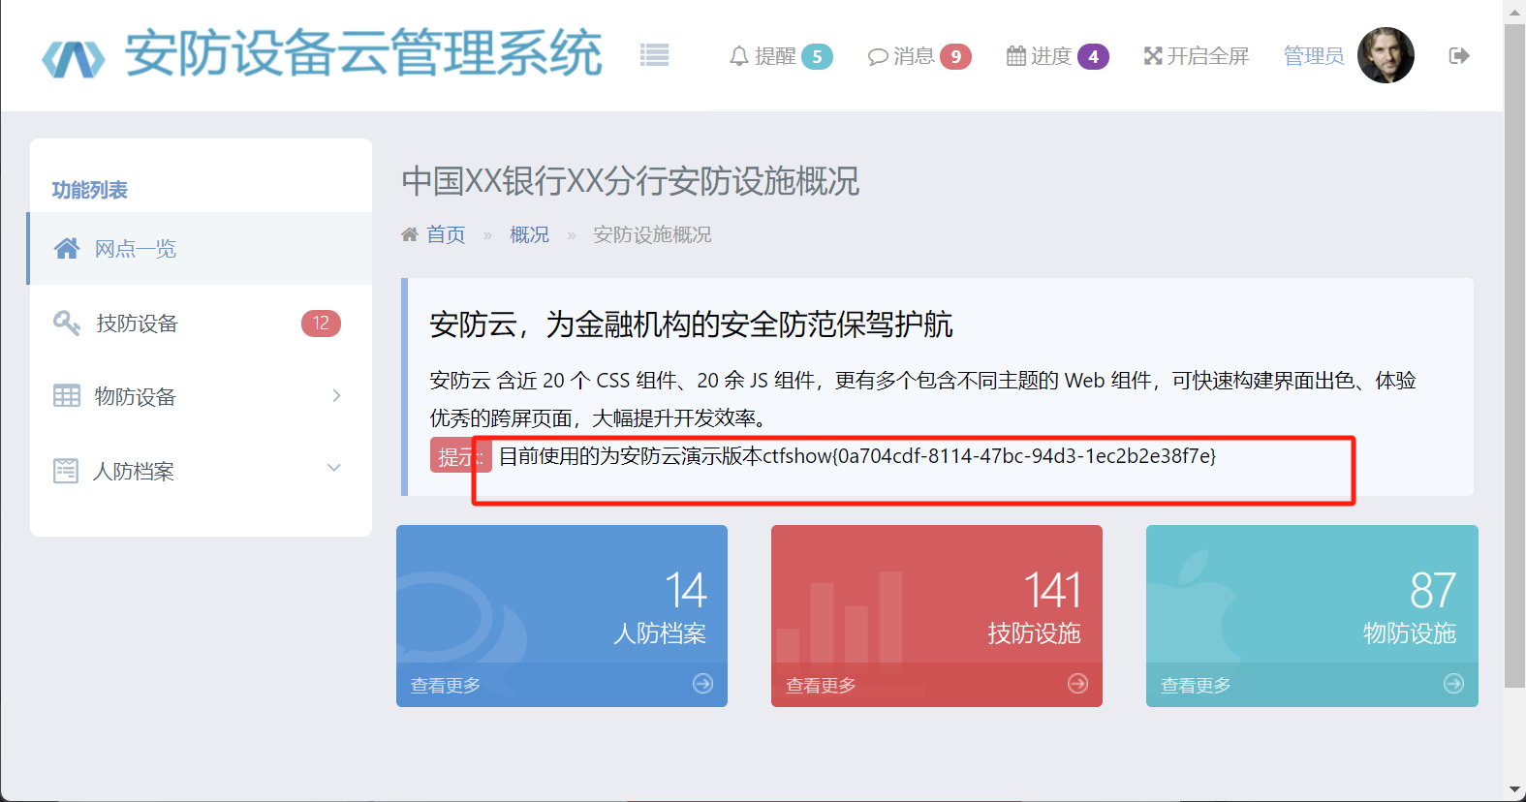Click the key icon beside 技防设备
Image resolution: width=1526 pixels, height=802 pixels.
(67, 323)
